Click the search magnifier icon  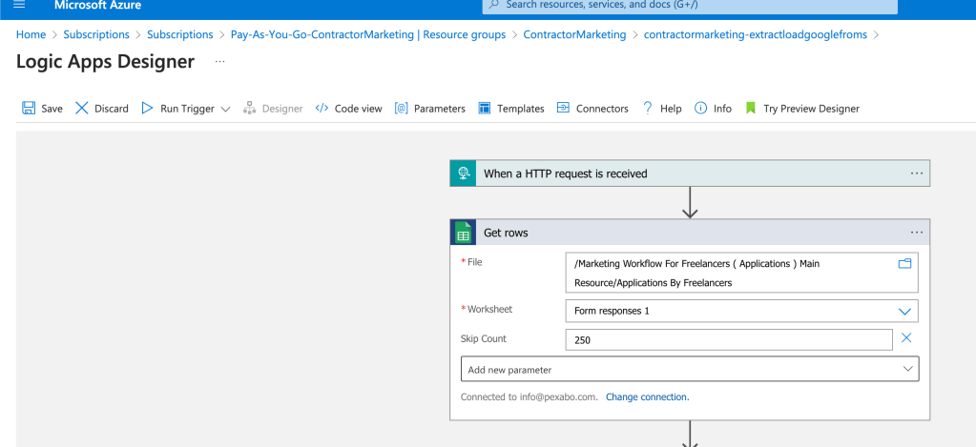click(x=493, y=5)
